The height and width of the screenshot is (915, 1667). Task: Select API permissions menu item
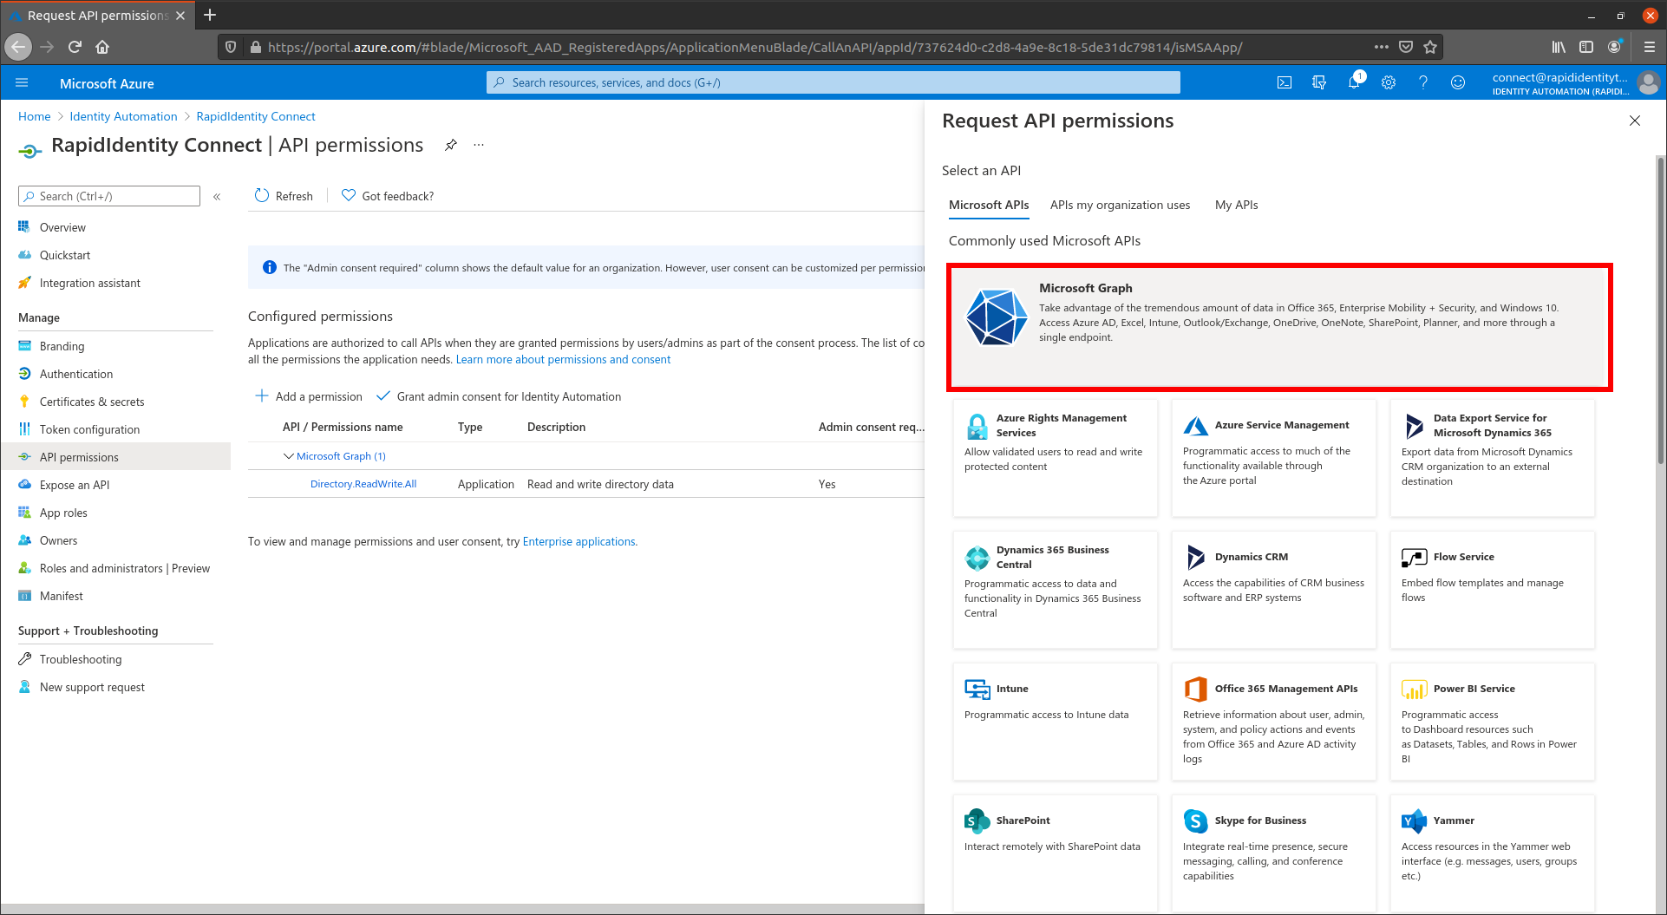[x=115, y=457]
